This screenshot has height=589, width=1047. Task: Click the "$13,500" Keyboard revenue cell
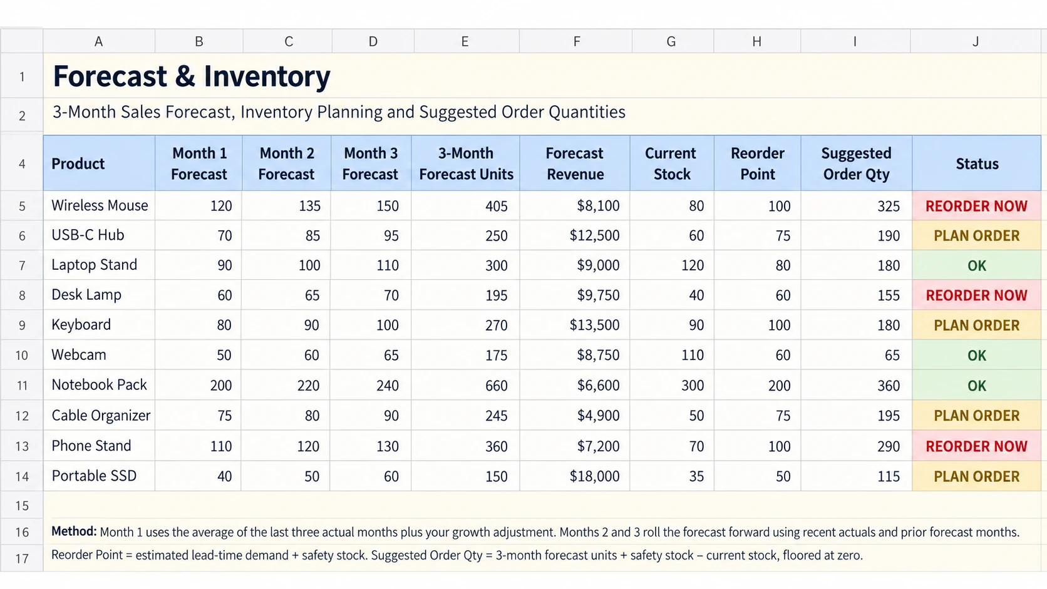(x=575, y=325)
